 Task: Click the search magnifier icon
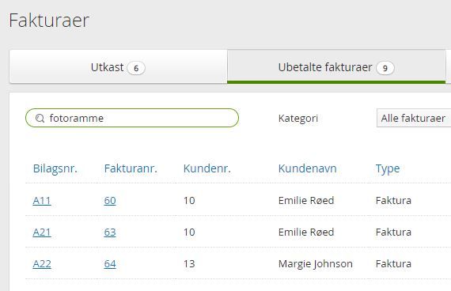pyautogui.click(x=40, y=118)
